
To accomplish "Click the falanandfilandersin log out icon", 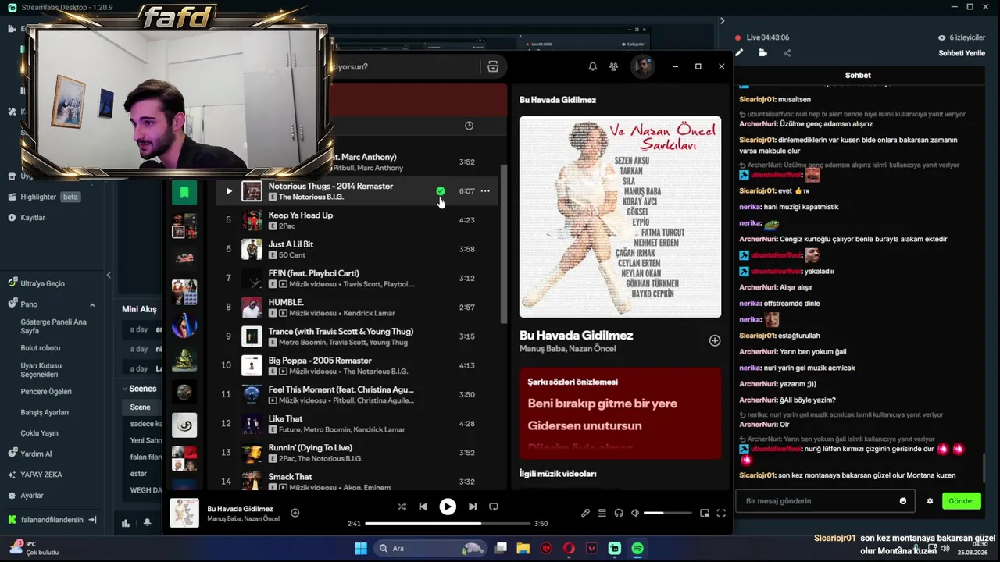I will click(x=92, y=520).
